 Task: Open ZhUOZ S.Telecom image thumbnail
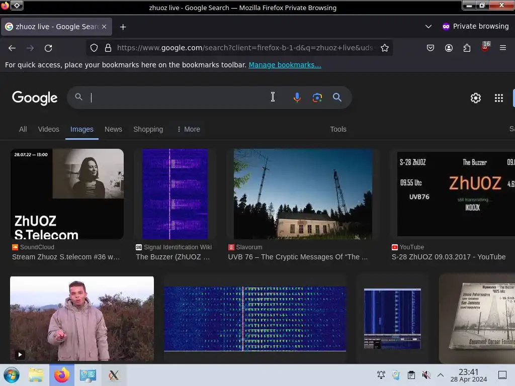click(x=67, y=194)
